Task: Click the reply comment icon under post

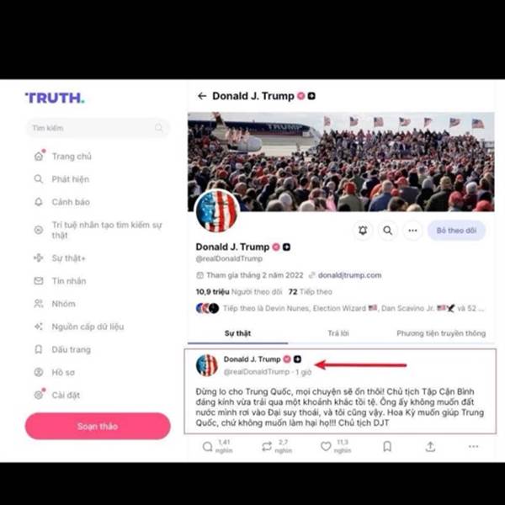Action: coord(208,446)
